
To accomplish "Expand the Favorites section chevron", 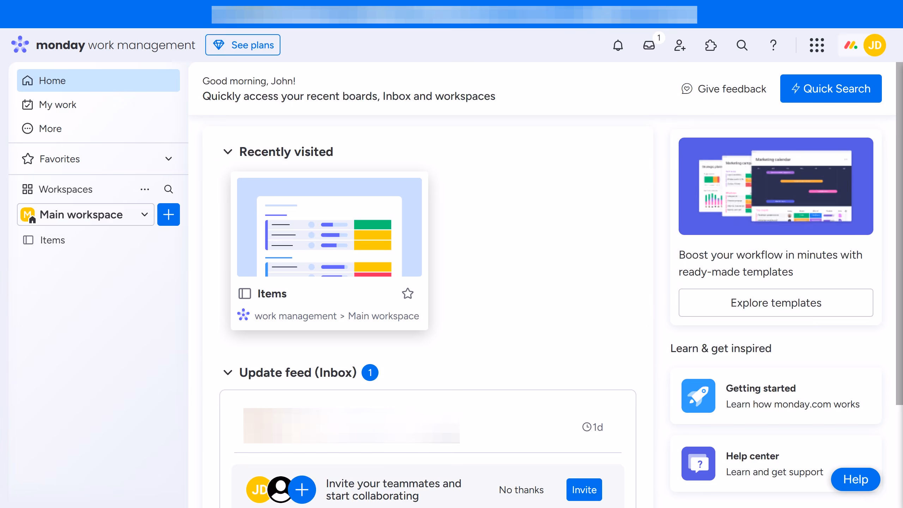I will [x=169, y=159].
